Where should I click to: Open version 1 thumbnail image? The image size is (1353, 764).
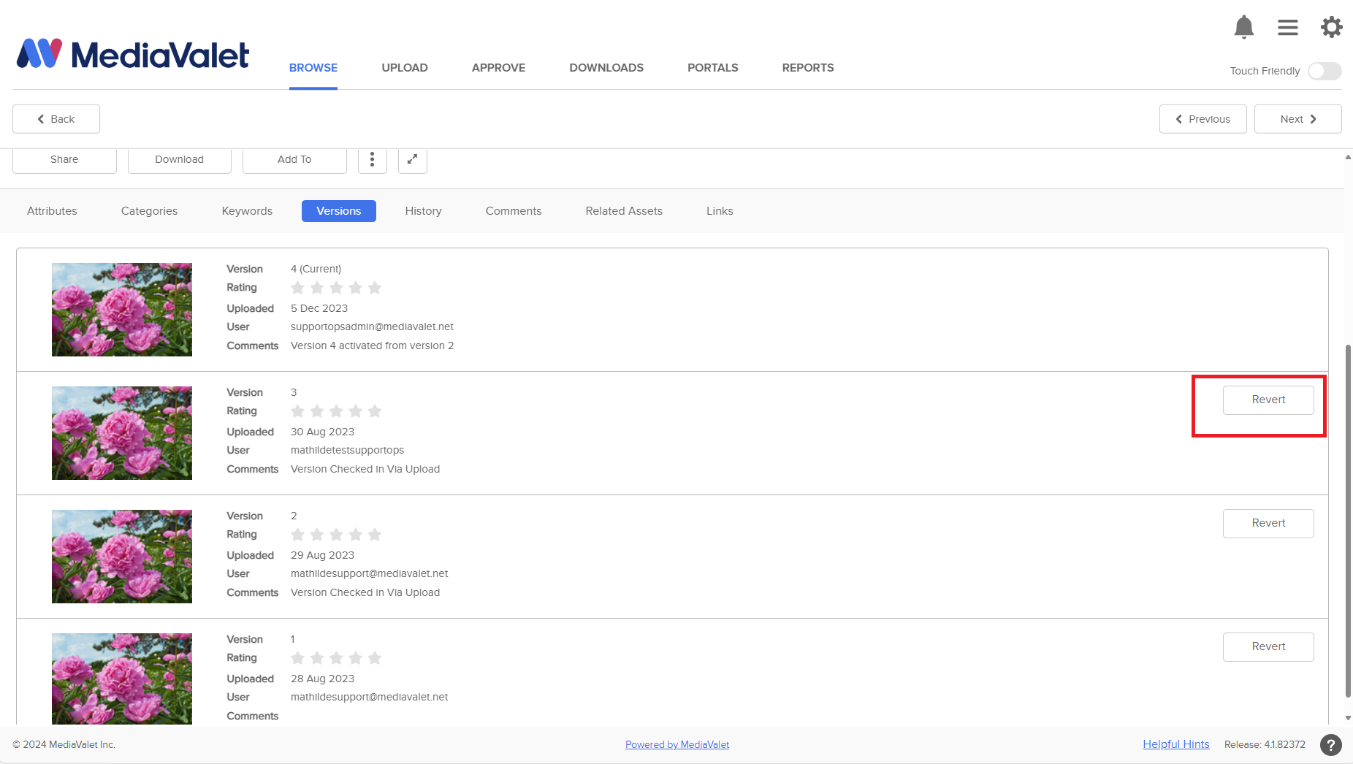coord(122,679)
